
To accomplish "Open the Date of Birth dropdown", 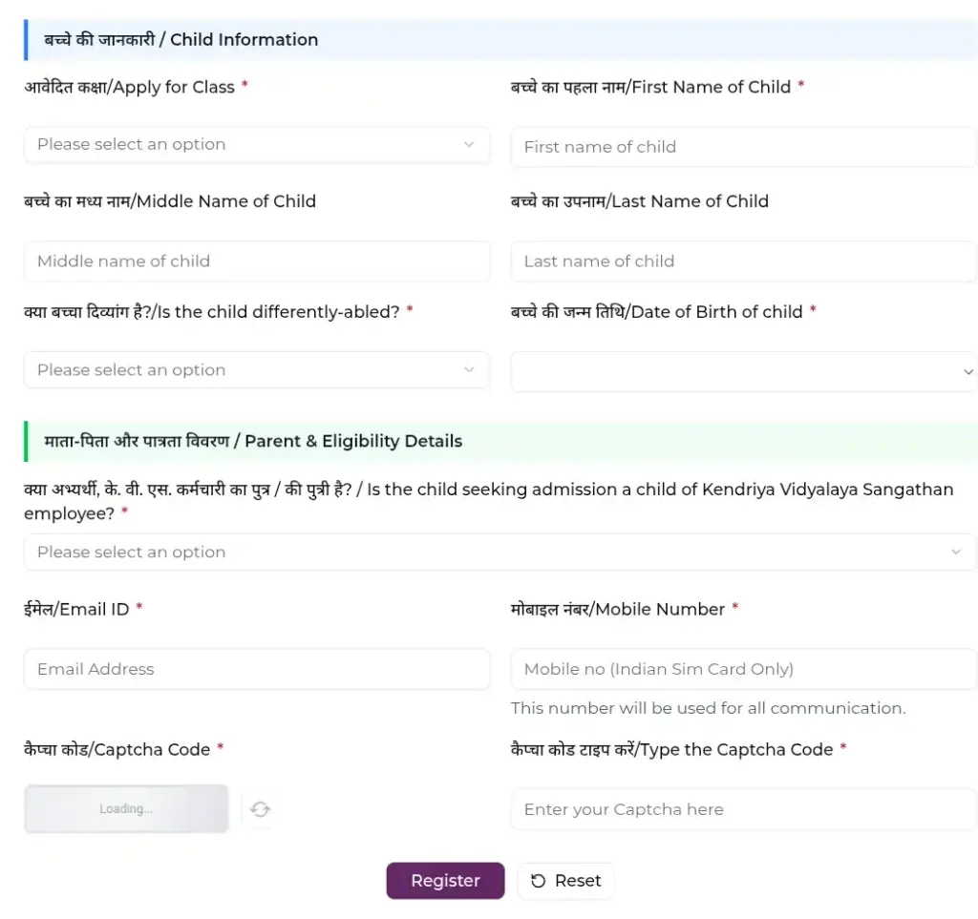I will (x=743, y=372).
